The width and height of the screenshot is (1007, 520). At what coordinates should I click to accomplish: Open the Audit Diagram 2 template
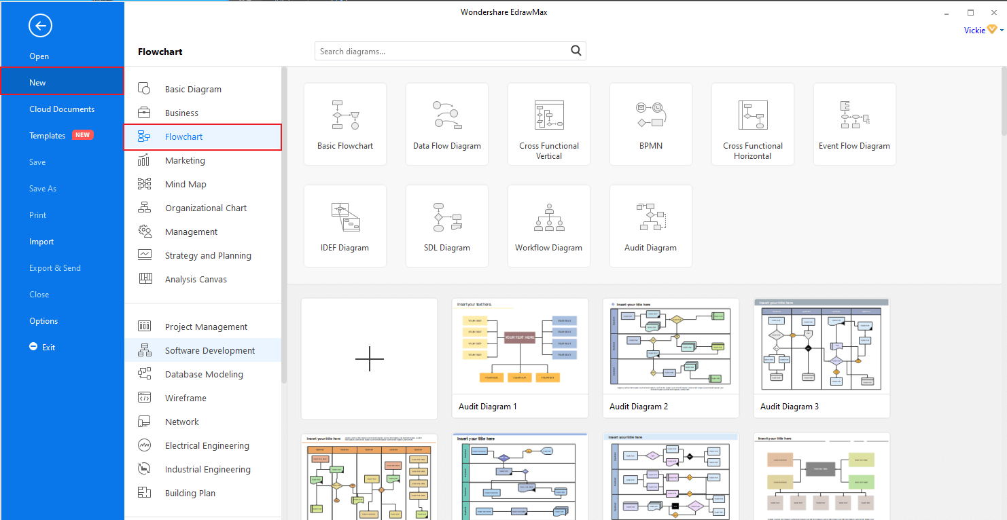(671, 358)
